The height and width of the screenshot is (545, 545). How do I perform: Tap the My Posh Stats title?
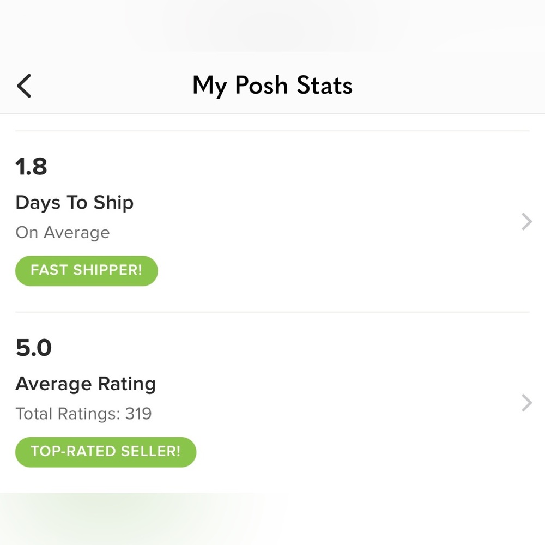tap(272, 86)
